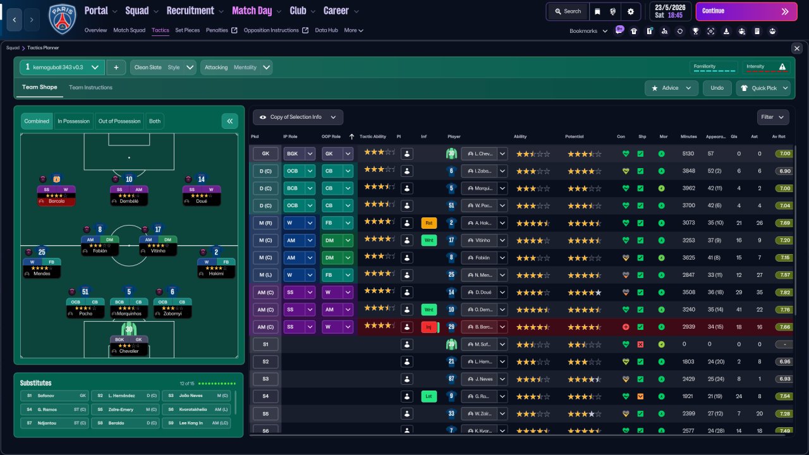Switch pitch view to In Possession

(73, 121)
